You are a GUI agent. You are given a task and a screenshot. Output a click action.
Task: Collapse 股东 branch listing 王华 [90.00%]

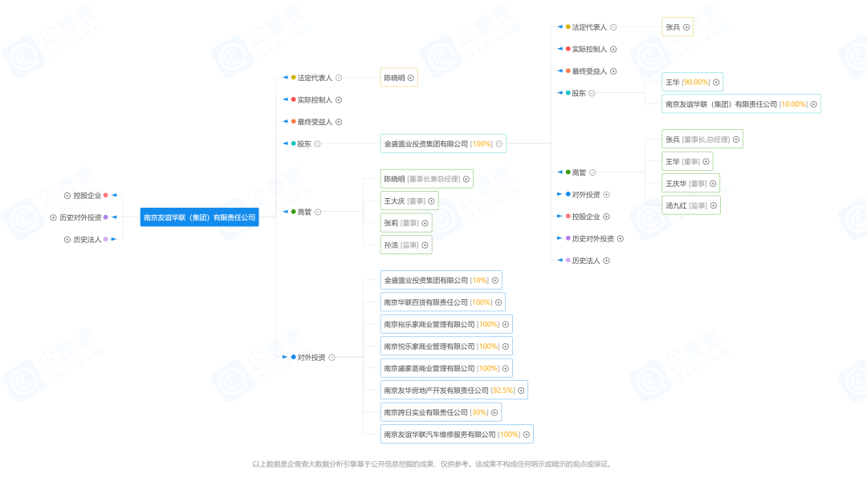(x=592, y=93)
